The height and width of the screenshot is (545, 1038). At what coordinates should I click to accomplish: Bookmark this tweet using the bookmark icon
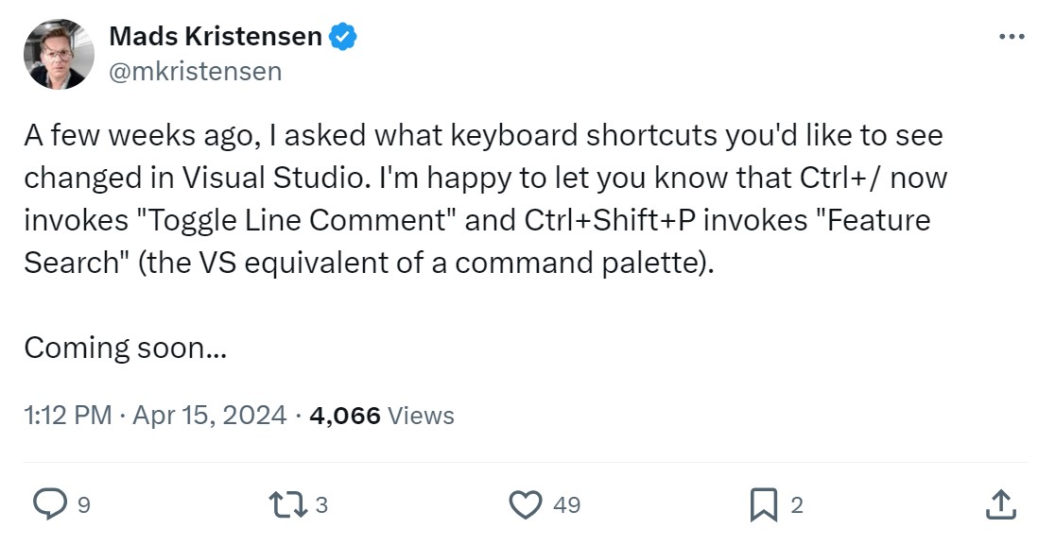coord(762,505)
